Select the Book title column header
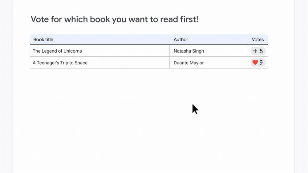Screen dimensions: 308x173 coord(43,39)
